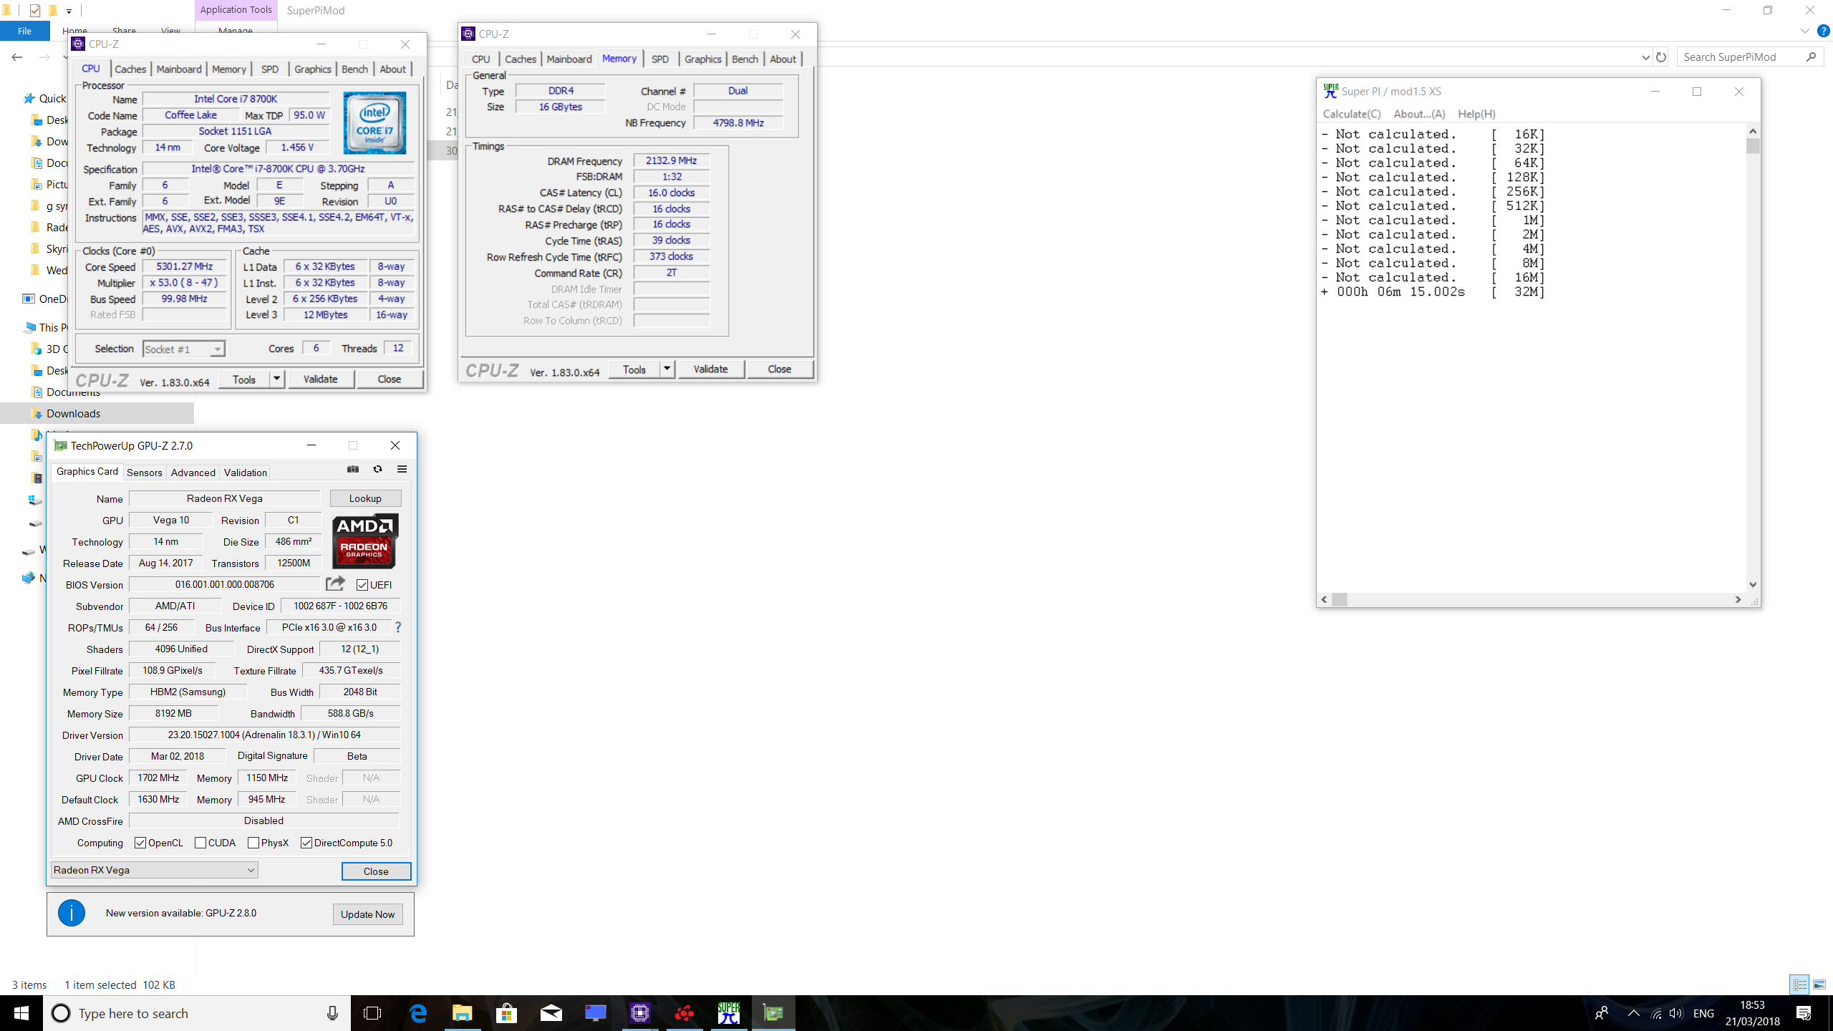
Task: Open Tools dropdown arrow in Memory tab window
Action: [667, 369]
